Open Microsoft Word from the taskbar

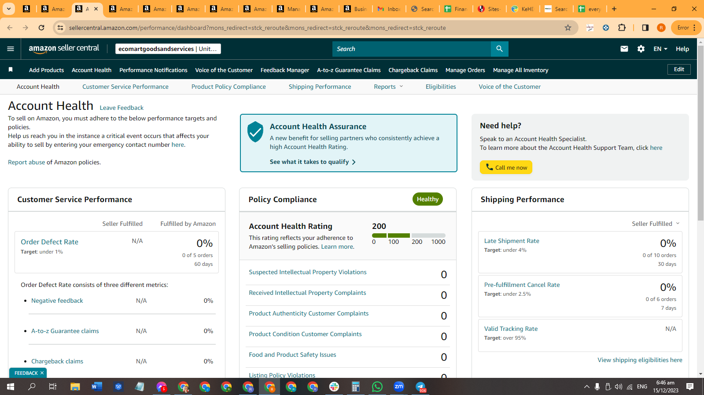click(x=97, y=387)
